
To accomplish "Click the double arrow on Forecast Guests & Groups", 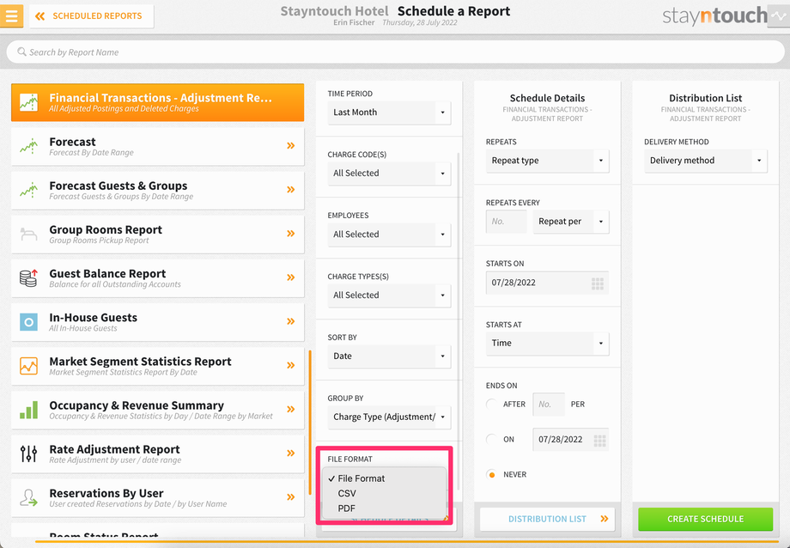I will (x=291, y=190).
